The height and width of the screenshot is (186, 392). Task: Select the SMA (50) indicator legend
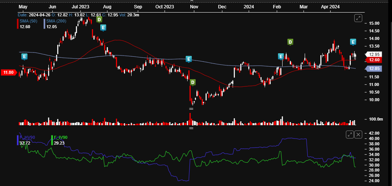[28, 21]
